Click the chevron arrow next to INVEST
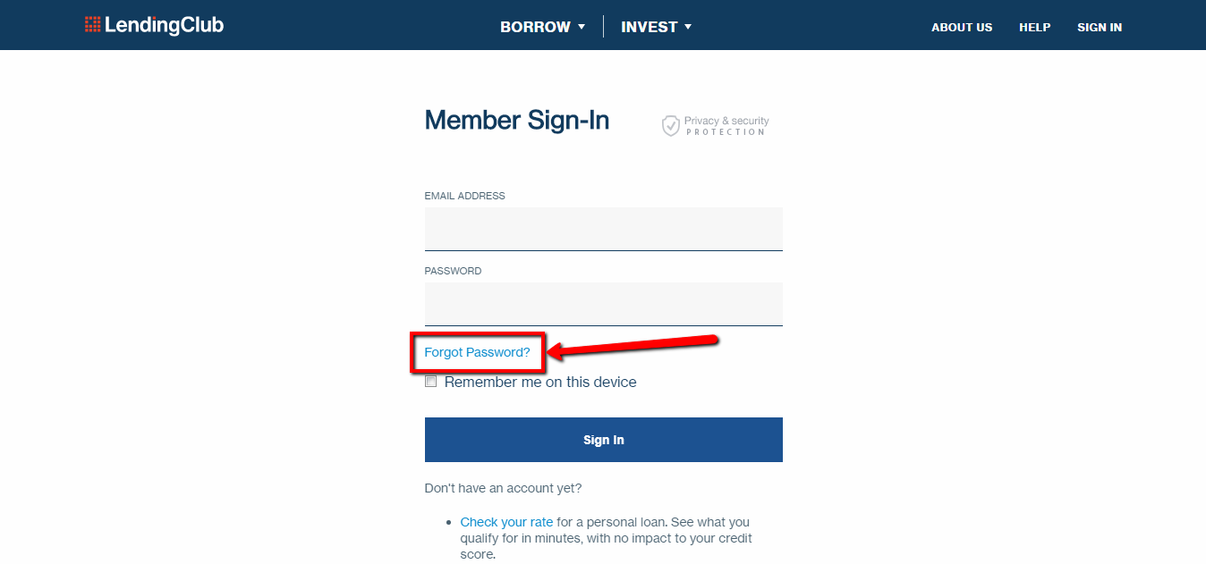Viewport: 1206px width, 564px height. pyautogui.click(x=688, y=27)
